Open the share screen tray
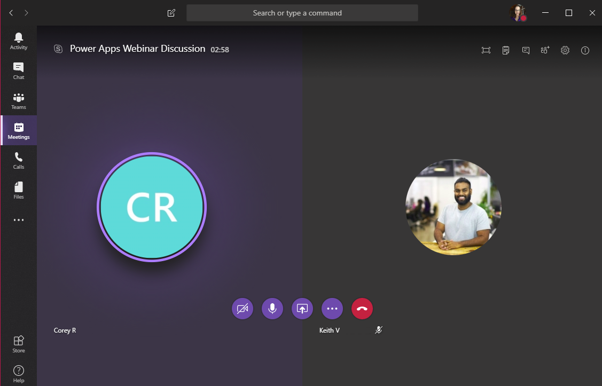 click(302, 309)
